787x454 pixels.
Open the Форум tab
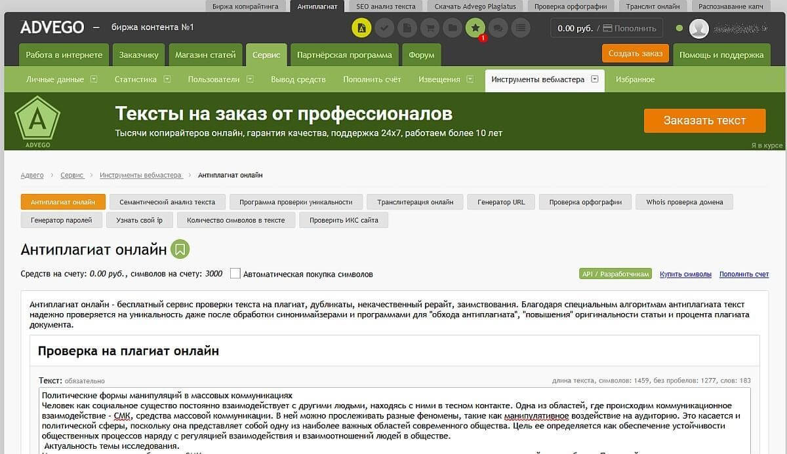[422, 55]
